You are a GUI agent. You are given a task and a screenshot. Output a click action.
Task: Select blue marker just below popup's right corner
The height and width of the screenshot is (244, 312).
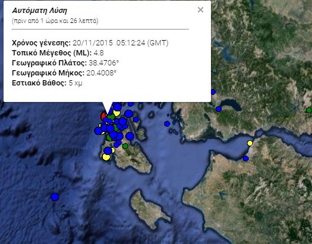[x=213, y=92]
